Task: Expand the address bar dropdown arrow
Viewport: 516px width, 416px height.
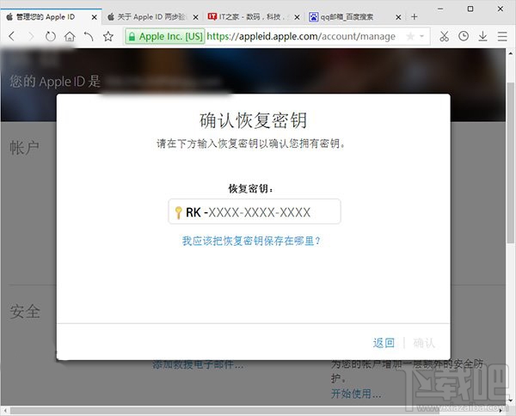Action: (x=422, y=36)
